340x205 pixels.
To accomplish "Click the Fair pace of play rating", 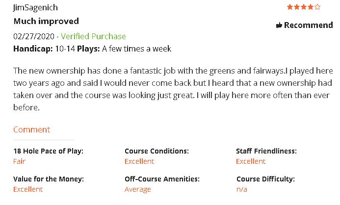I will click(20, 161).
